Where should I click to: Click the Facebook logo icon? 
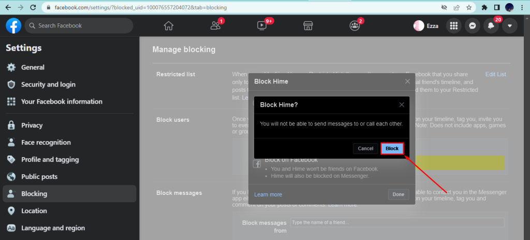coord(13,26)
